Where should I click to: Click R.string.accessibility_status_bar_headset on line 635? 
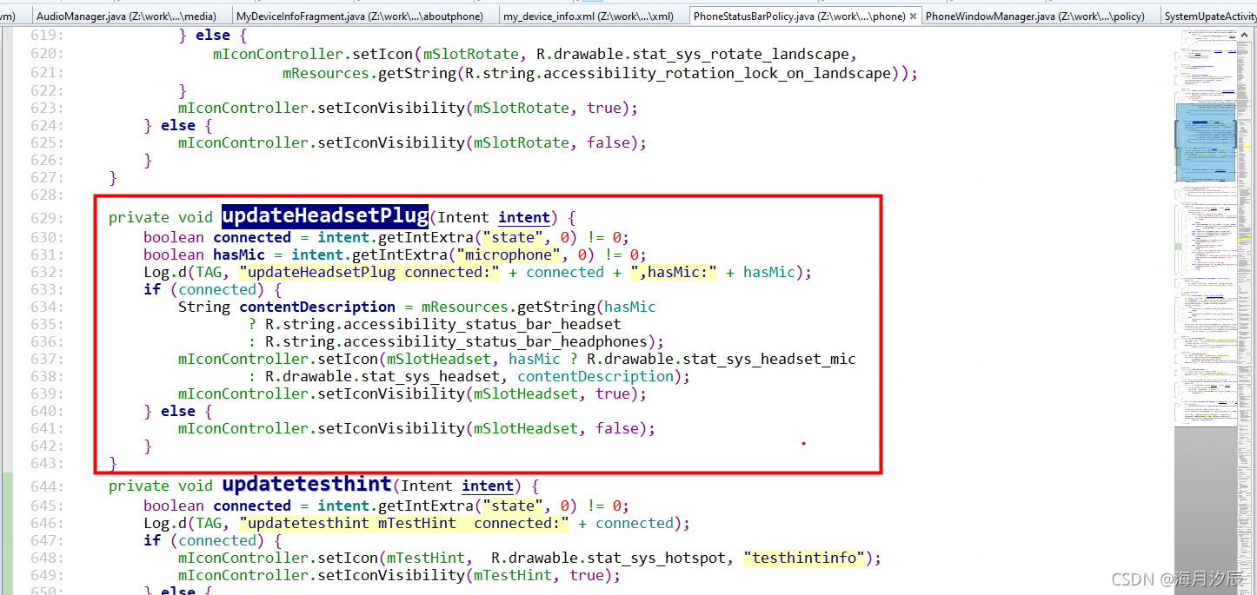(443, 324)
